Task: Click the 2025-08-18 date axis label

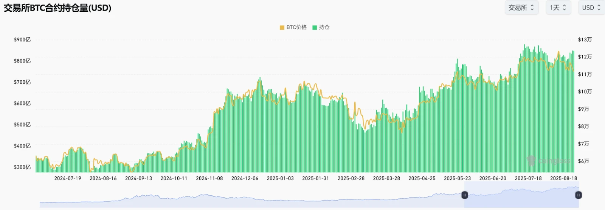Action: pyautogui.click(x=563, y=178)
